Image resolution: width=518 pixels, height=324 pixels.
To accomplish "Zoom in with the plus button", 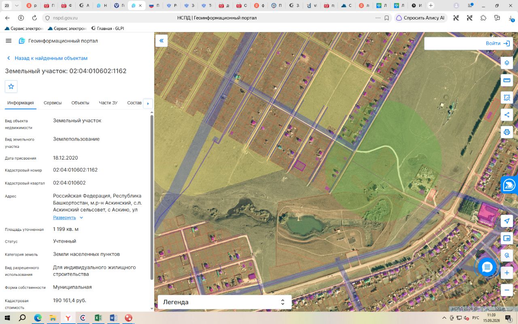I will click(507, 273).
